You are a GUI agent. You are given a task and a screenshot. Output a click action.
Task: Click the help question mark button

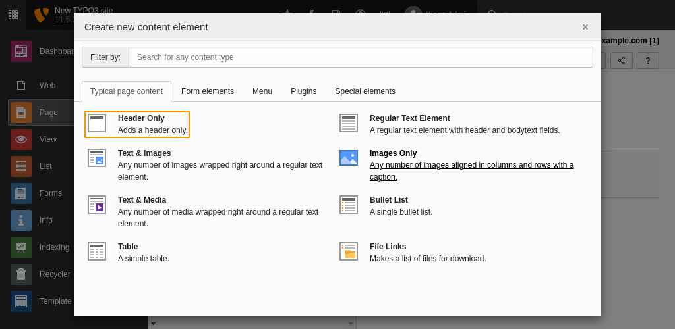coord(648,61)
